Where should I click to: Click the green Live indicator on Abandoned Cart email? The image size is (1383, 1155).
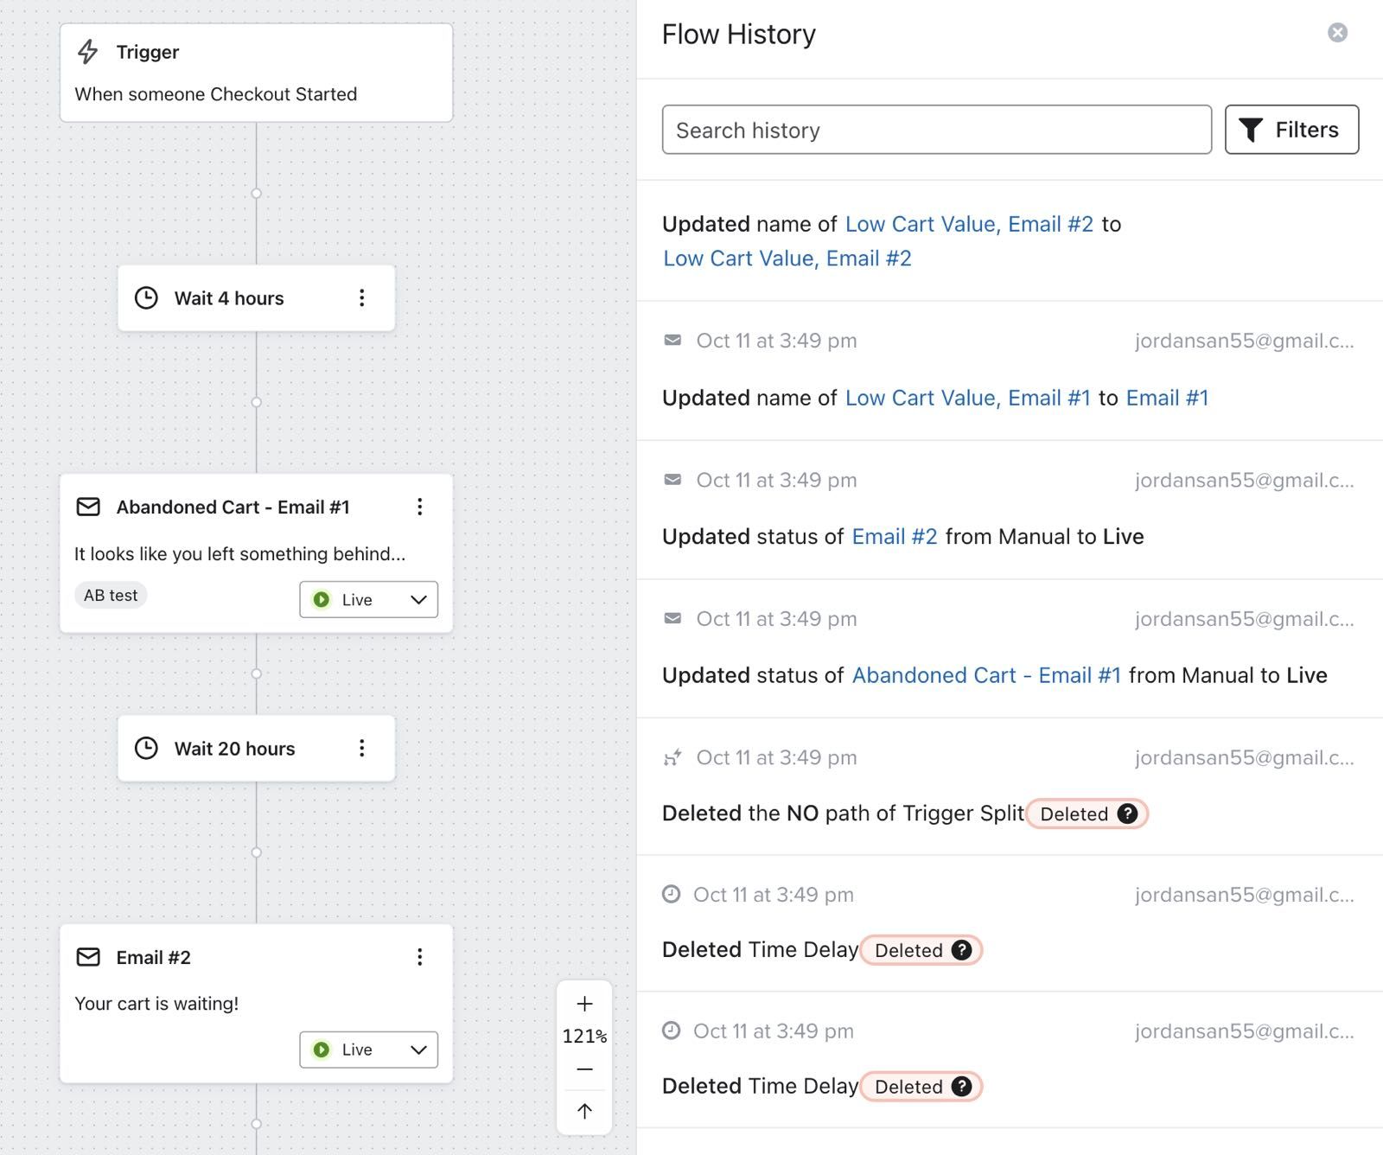pos(321,599)
